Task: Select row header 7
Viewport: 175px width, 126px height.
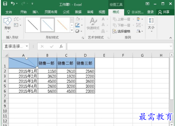Action: (x=5, y=96)
